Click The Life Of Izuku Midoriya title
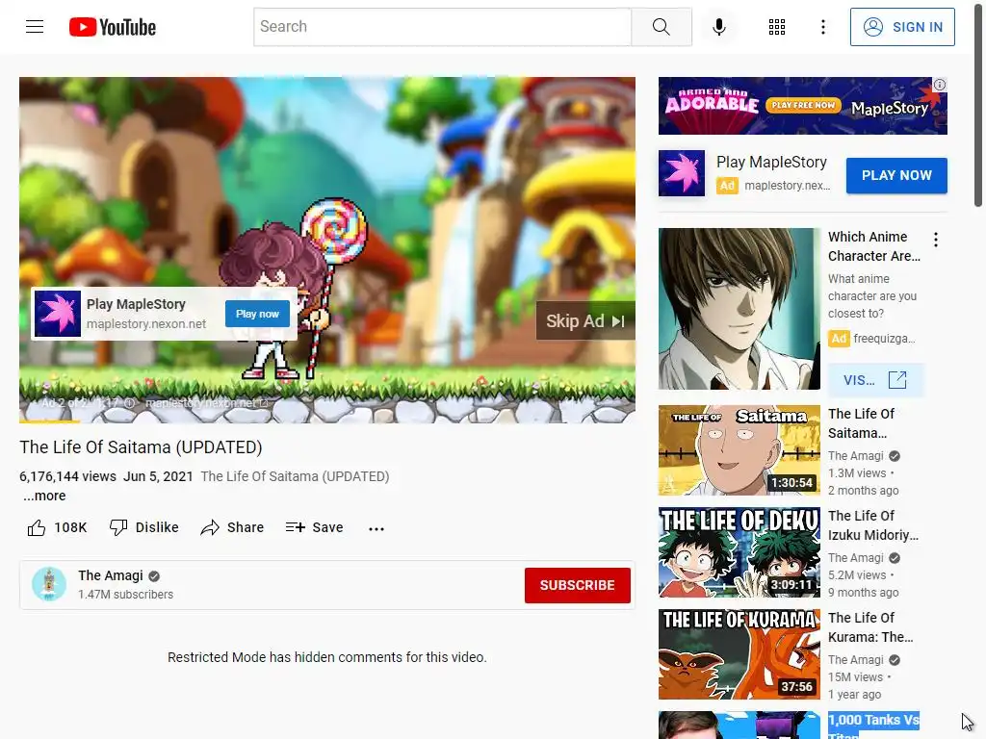Screen dimensions: 986x739 pos(872,524)
